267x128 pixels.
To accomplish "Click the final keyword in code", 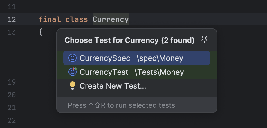I will click(49, 19).
